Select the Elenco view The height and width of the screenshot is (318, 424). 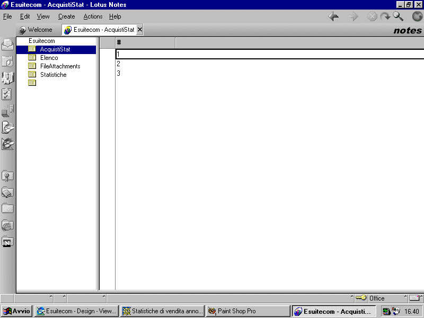pyautogui.click(x=49, y=58)
